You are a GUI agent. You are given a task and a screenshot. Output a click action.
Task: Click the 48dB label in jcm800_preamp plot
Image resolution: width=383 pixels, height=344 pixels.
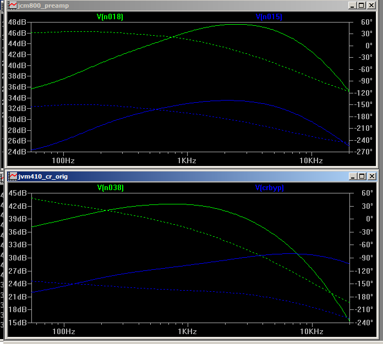coord(17,22)
